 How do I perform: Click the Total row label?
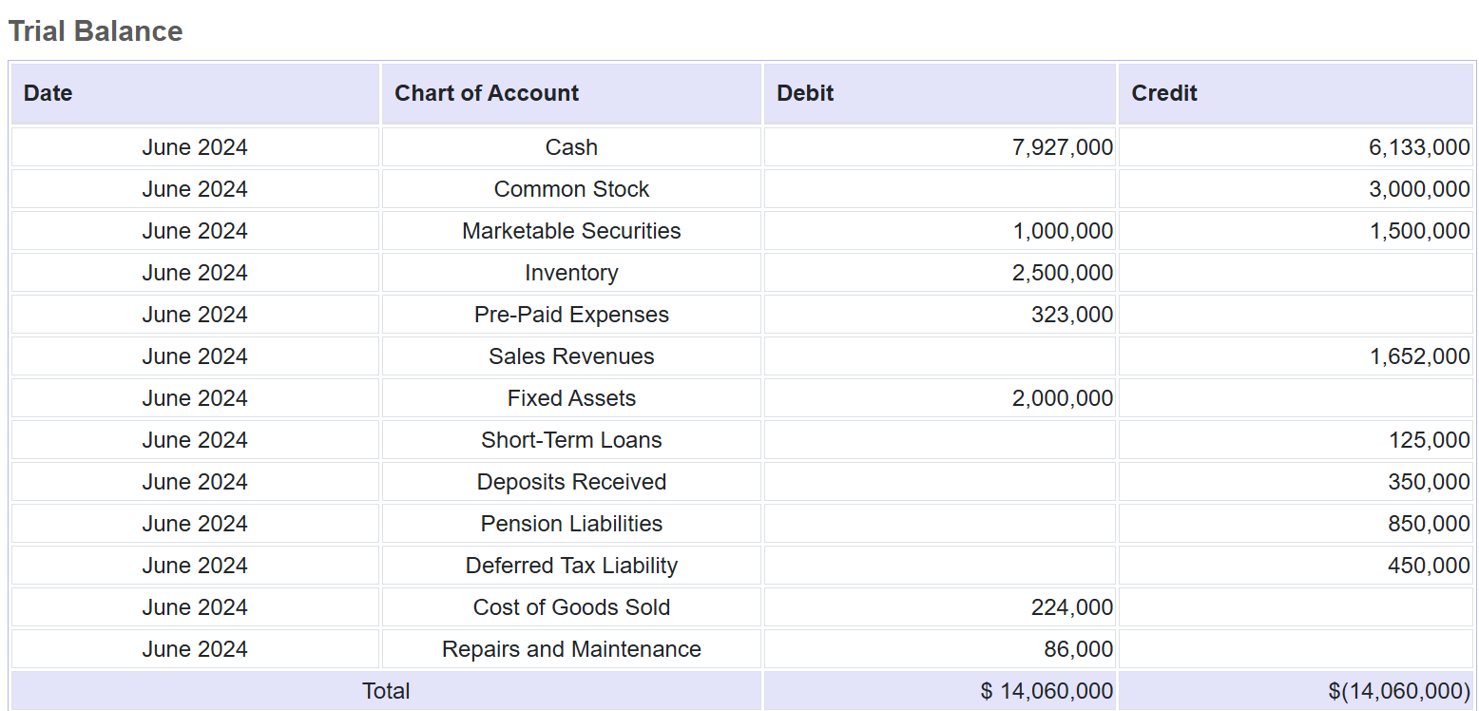[386, 691]
